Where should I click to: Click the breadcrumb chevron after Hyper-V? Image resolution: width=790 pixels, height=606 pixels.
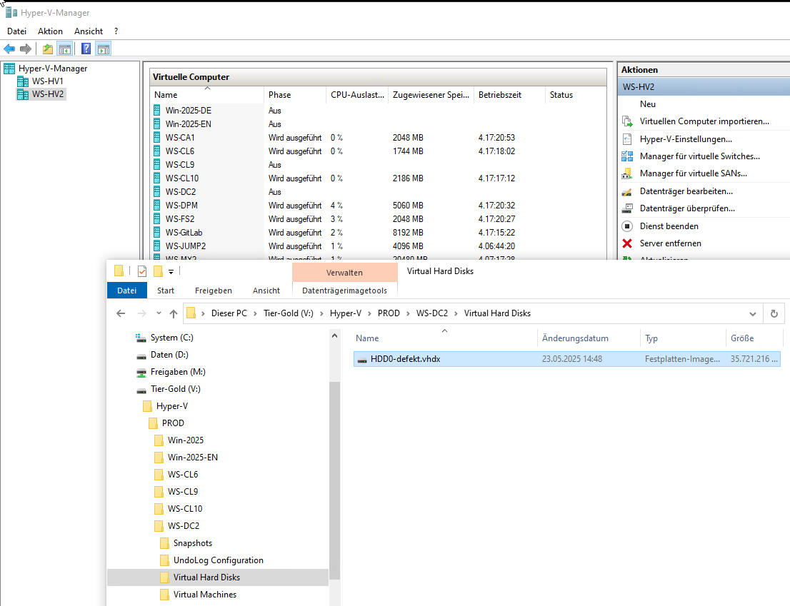369,313
